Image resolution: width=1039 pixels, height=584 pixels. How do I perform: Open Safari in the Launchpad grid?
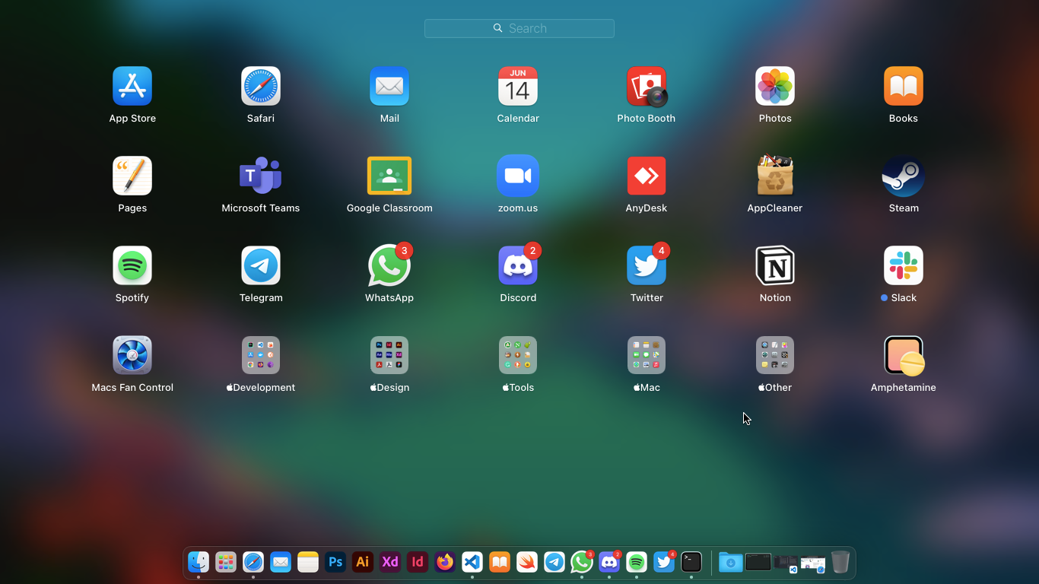[261, 86]
